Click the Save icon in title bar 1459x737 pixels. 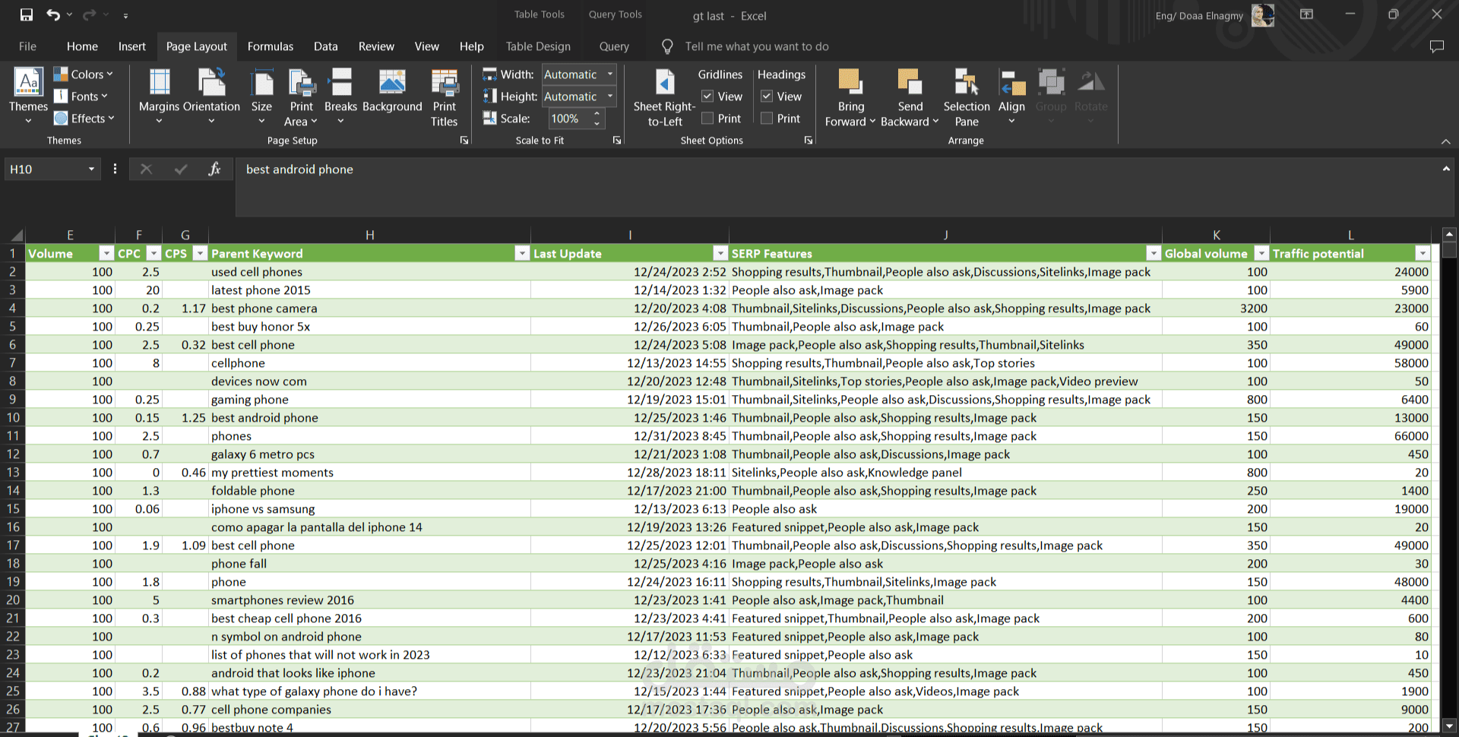(x=26, y=14)
